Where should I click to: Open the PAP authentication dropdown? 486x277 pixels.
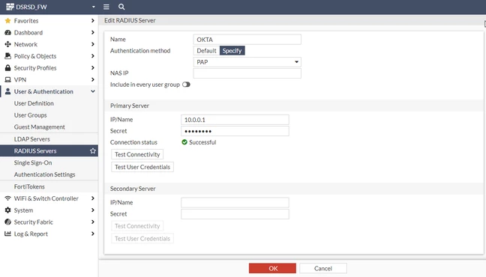(x=247, y=62)
